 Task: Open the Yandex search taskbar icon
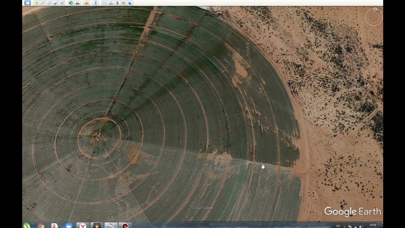55,226
